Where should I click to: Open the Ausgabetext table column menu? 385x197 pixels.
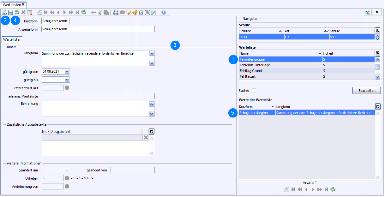tap(152, 131)
